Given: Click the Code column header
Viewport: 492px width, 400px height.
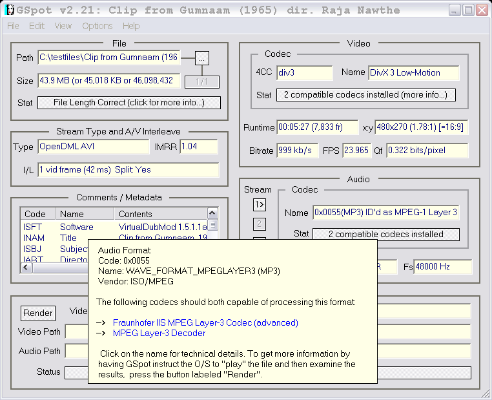Looking at the screenshot, I should (37, 214).
